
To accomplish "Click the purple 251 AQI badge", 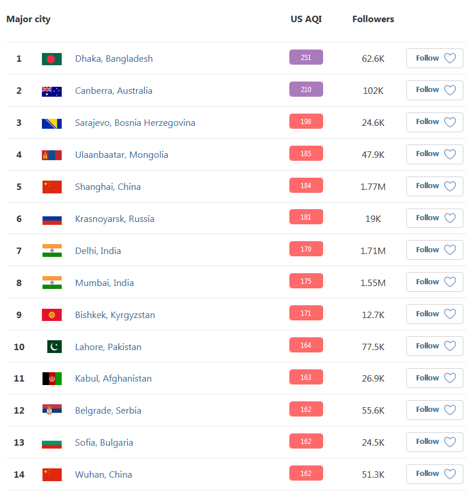I will coord(306,58).
